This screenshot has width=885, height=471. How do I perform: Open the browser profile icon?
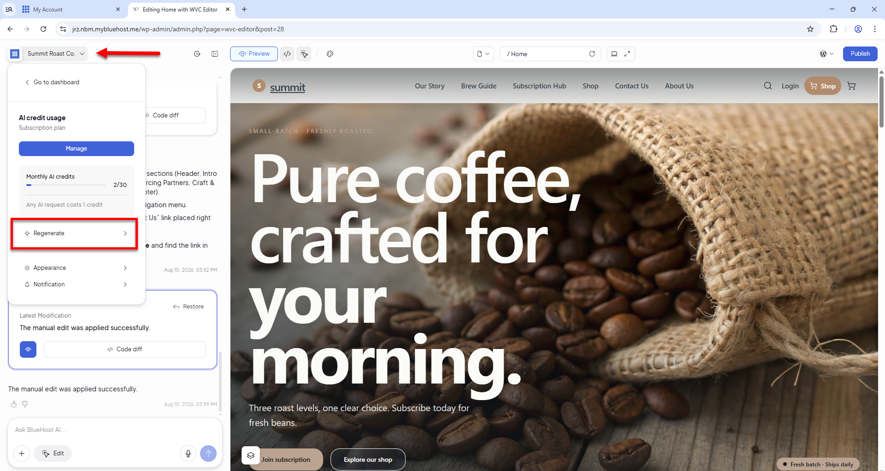(x=858, y=29)
